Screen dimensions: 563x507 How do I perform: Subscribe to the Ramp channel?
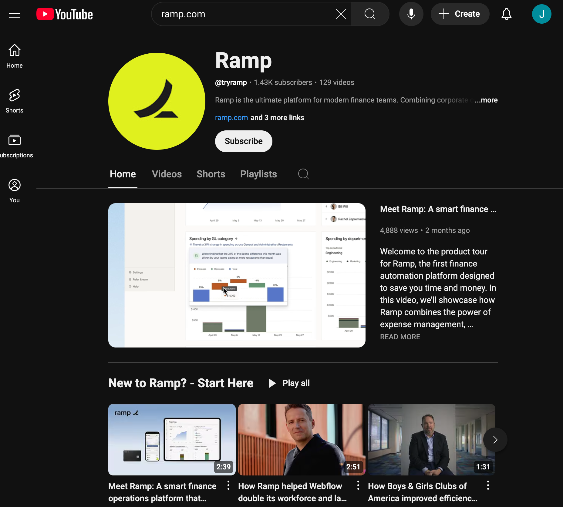[244, 141]
